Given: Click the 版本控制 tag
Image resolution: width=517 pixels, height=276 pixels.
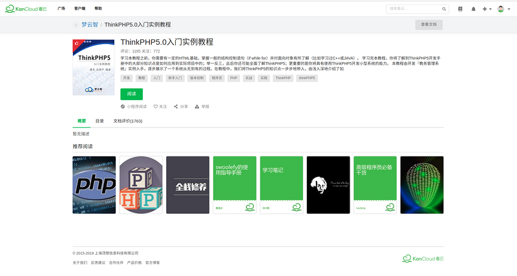Looking at the screenshot, I should coord(197,78).
